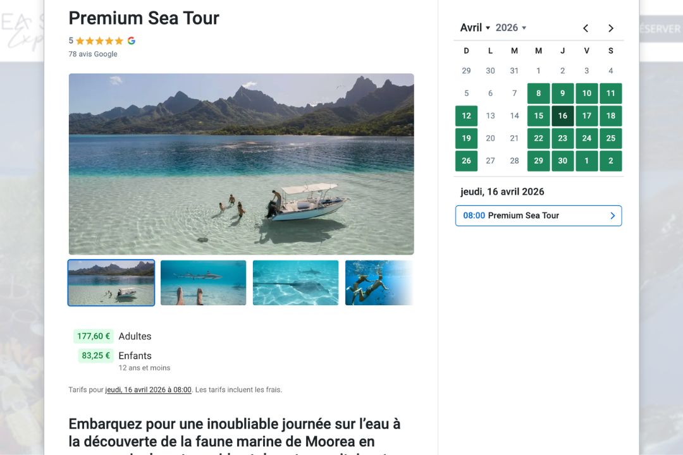The height and width of the screenshot is (455, 683).
Task: Click the arrow on the 08:00 time slot
Action: coord(612,215)
